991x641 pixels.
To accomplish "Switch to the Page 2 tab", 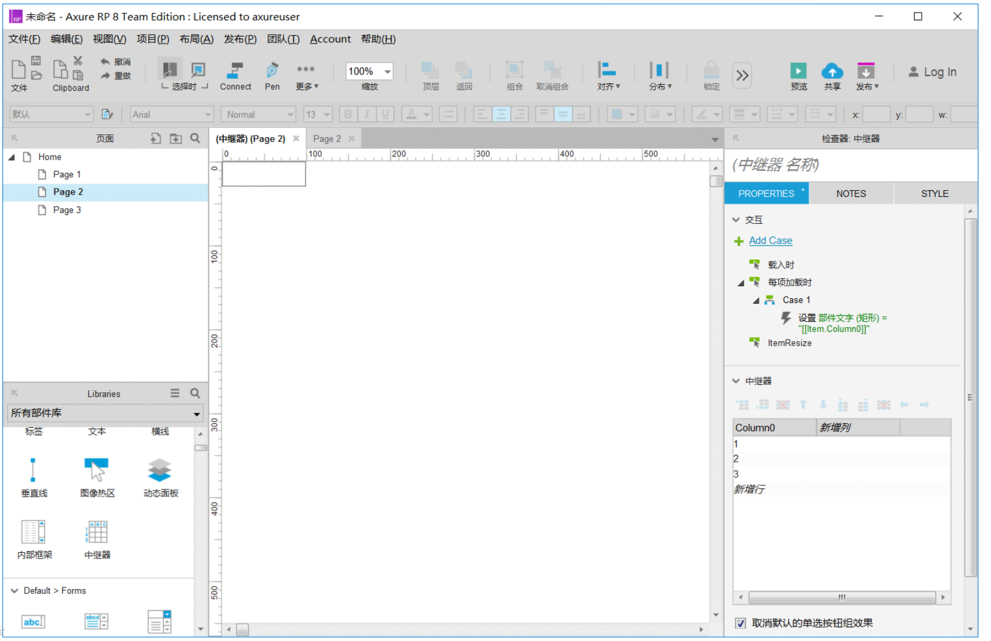I will (327, 138).
